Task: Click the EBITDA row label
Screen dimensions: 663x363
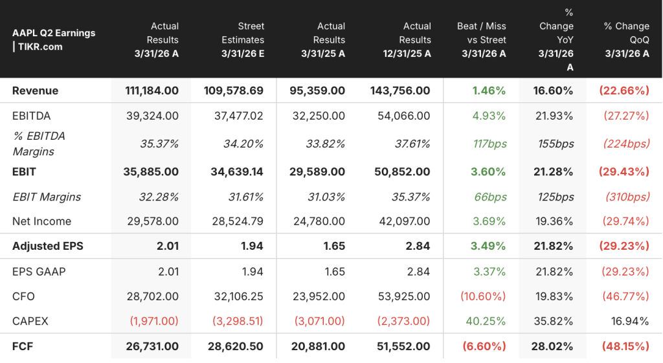Action: pyautogui.click(x=31, y=116)
